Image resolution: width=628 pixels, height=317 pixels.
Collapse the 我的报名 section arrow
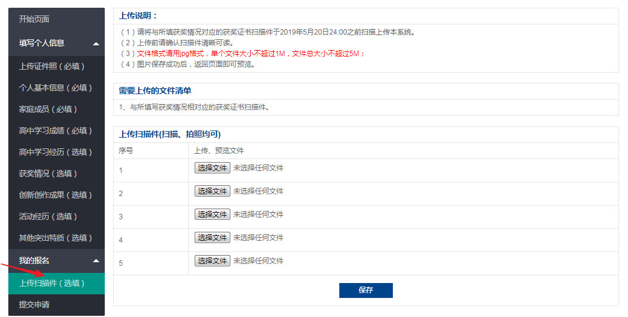(96, 261)
